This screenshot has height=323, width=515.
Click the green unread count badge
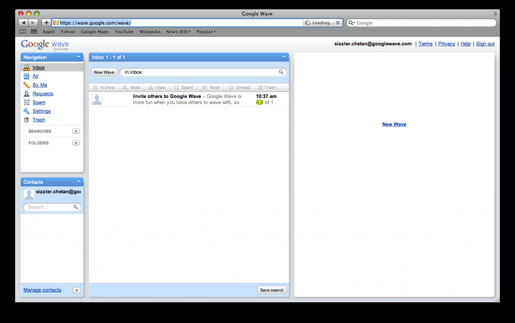click(x=260, y=102)
